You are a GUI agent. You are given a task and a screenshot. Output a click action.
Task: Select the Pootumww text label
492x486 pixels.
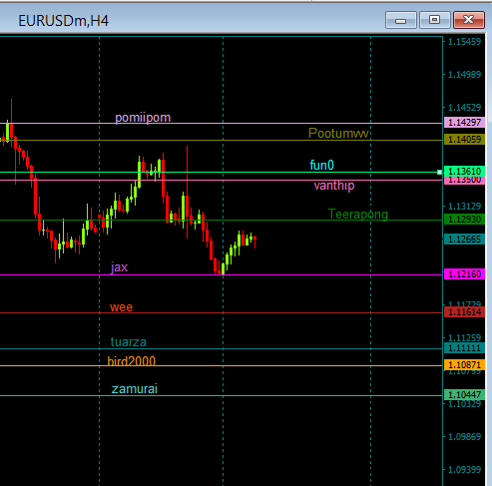(338, 134)
